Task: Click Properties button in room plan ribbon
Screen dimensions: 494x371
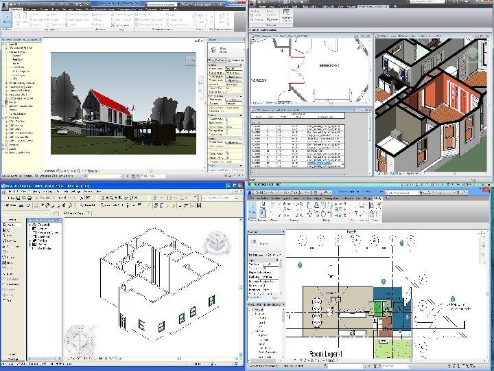Action: [262, 214]
